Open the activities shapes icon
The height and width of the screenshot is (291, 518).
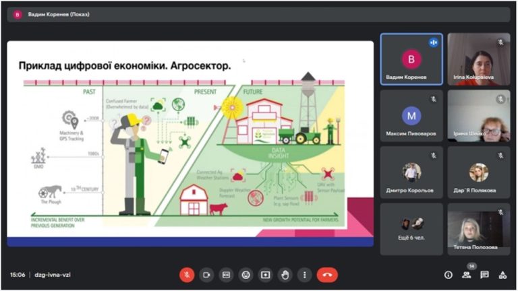[502, 275]
